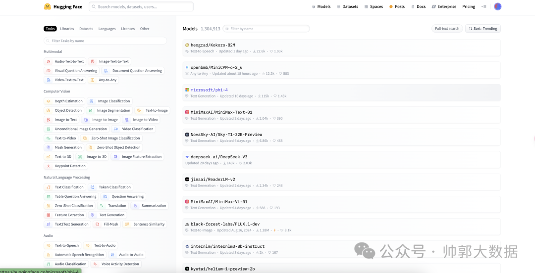
Task: Click the Image-to-Video task icon
Action: point(127,120)
